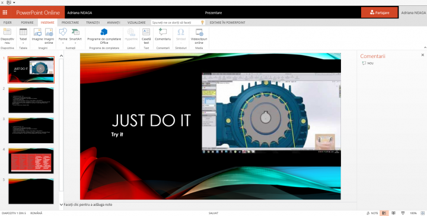Open the PROIECTARE tab
Viewport: 427px width, 216px height.
point(70,22)
